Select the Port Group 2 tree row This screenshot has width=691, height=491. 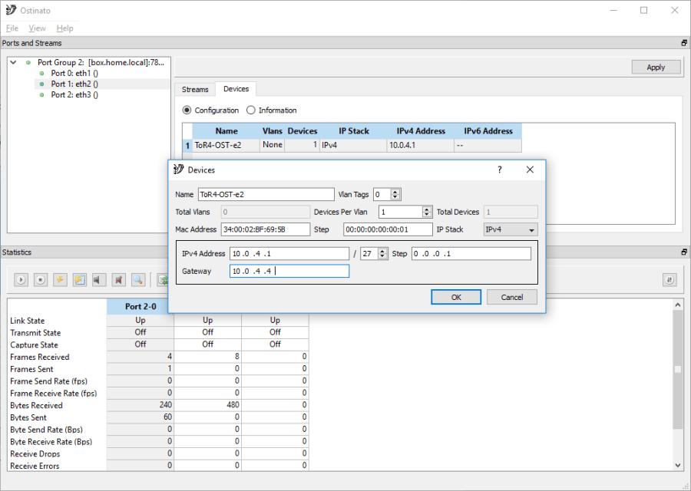click(x=101, y=63)
